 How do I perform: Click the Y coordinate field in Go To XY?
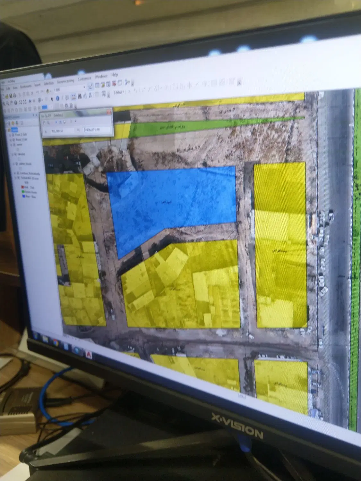[97, 130]
